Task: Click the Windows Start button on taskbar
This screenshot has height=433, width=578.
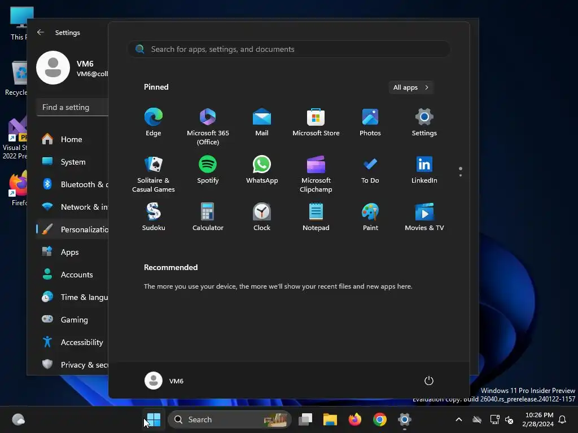Action: click(x=154, y=419)
